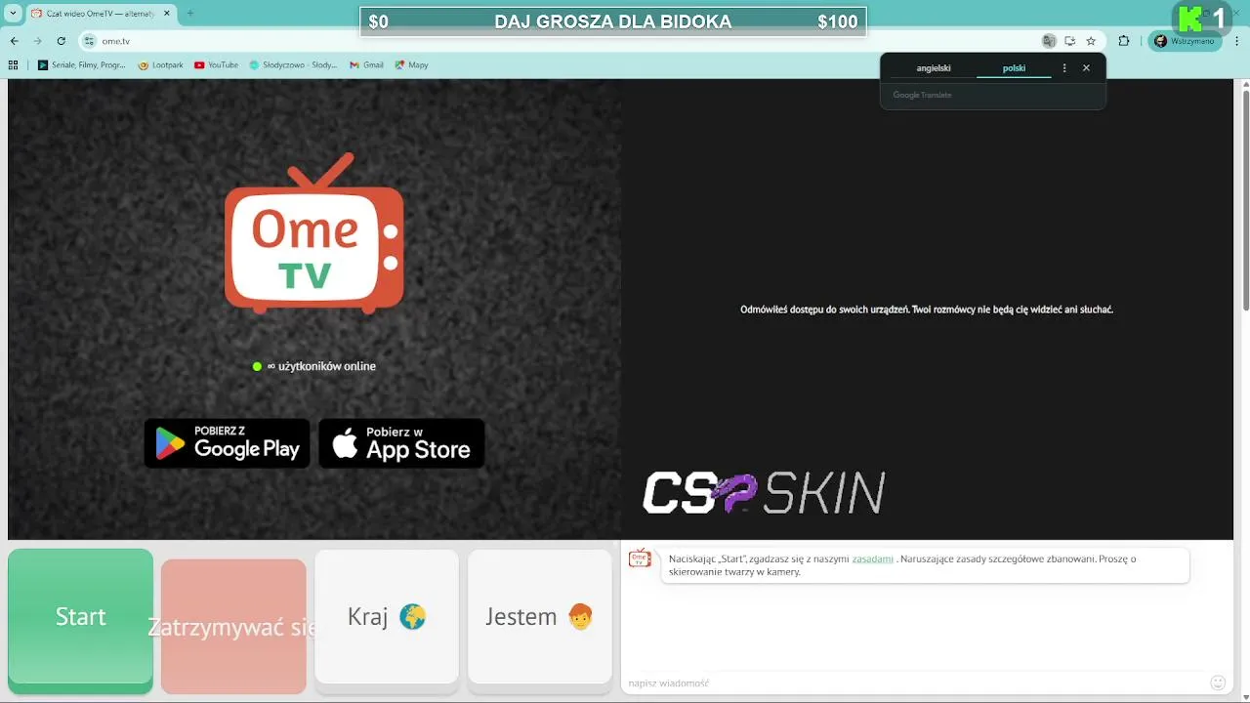The width and height of the screenshot is (1250, 703).
Task: Reload the page
Action: tap(62, 41)
